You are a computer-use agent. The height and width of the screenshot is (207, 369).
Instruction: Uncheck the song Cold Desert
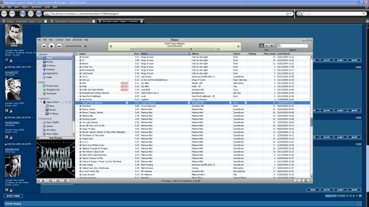pyautogui.click(x=81, y=73)
